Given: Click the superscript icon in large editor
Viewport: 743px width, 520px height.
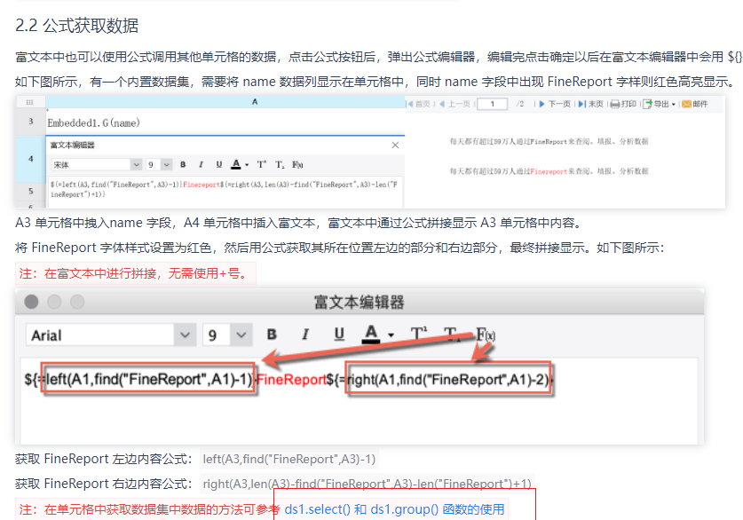Looking at the screenshot, I should 419,335.
